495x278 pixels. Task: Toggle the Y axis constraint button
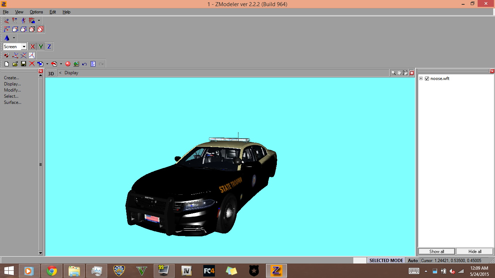41,47
